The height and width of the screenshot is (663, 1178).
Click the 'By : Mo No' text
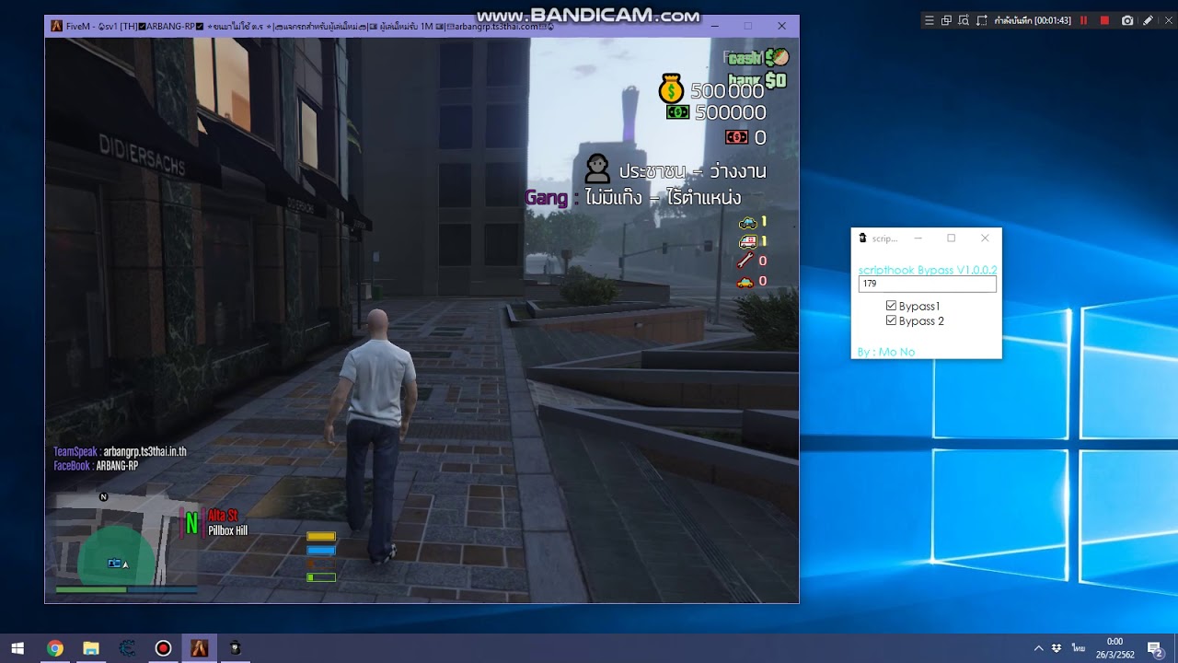click(x=886, y=352)
